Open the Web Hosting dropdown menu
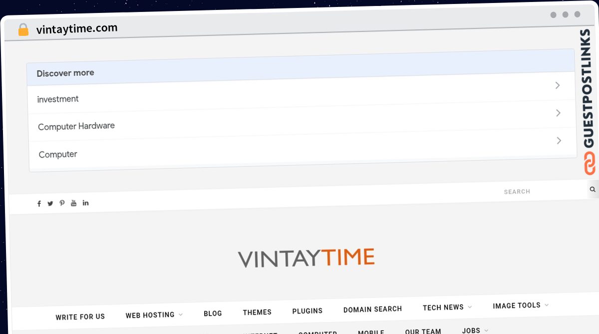 click(154, 315)
